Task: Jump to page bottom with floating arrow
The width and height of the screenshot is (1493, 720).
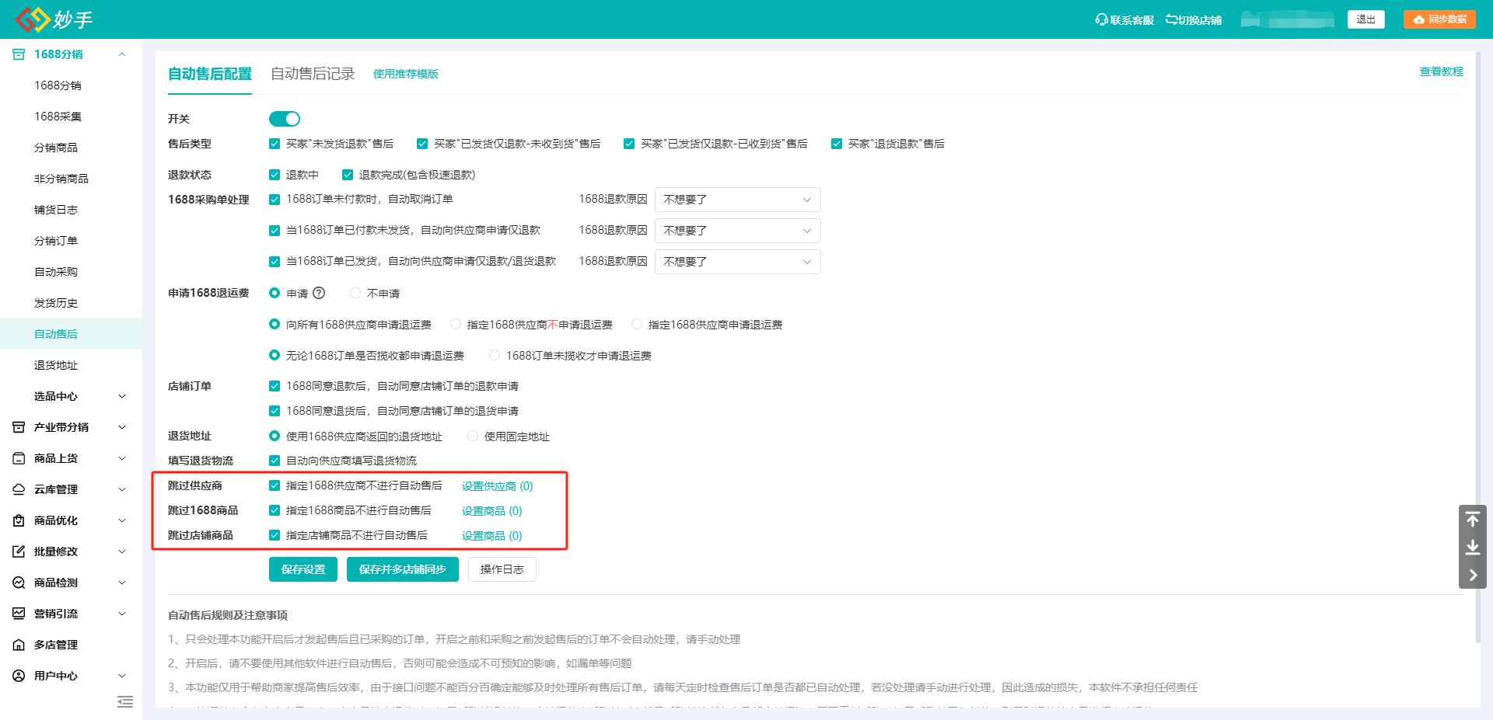Action: coord(1473,548)
